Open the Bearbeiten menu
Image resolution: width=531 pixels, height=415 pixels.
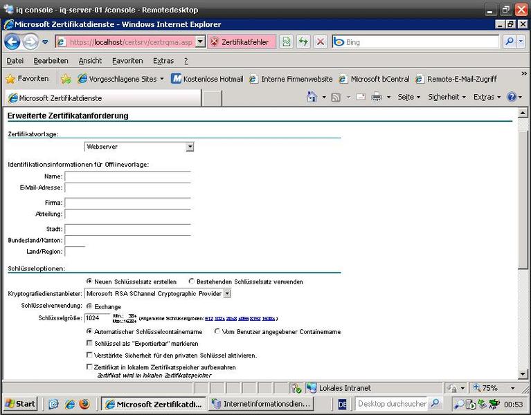click(51, 61)
